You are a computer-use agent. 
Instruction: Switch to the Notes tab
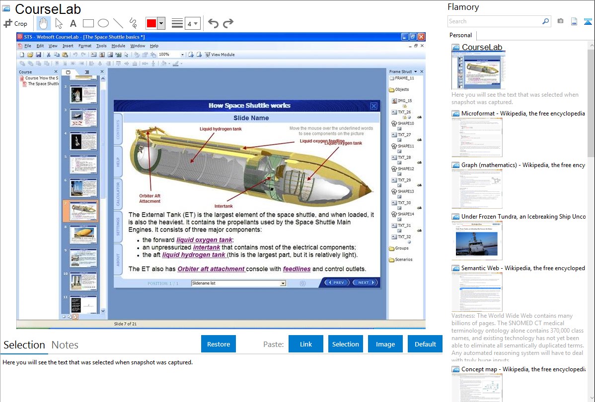65,345
